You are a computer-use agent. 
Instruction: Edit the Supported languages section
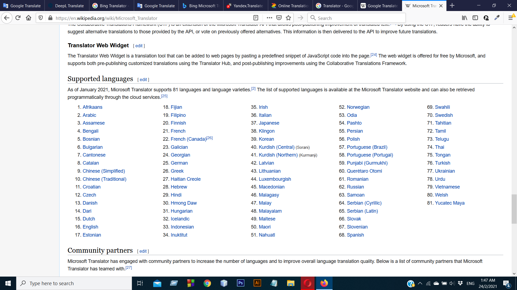click(x=143, y=80)
